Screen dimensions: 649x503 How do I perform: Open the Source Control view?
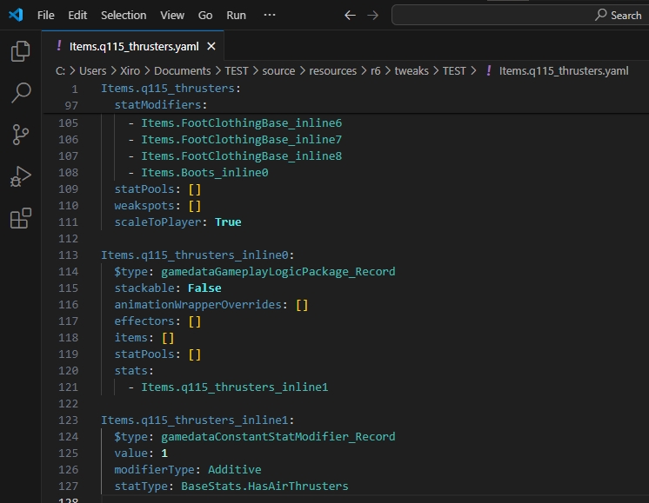tap(20, 135)
